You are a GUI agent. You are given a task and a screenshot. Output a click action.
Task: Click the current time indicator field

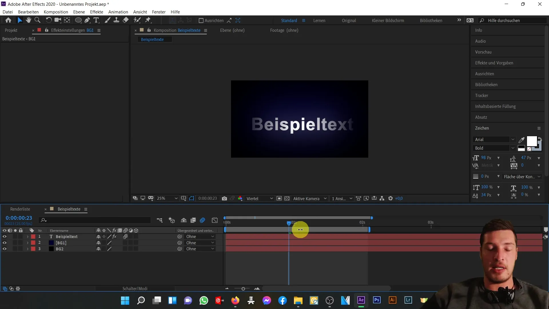point(19,218)
